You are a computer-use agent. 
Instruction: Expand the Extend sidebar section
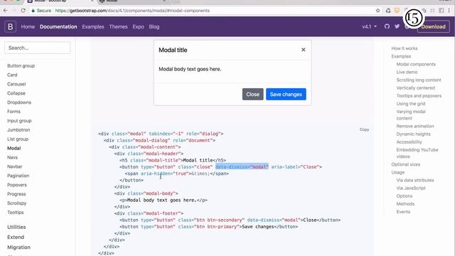pyautogui.click(x=16, y=237)
